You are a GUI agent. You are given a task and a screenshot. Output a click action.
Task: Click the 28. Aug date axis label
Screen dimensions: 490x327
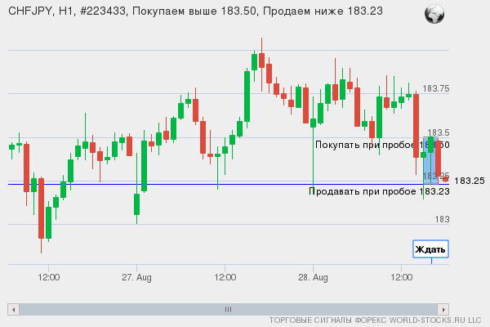[313, 278]
